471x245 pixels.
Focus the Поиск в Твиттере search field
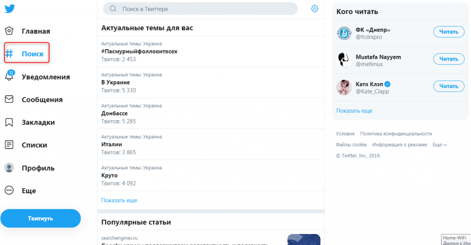pyautogui.click(x=201, y=9)
